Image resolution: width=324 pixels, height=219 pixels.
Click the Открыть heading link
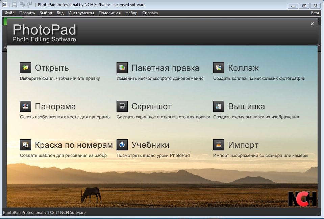tap(52, 68)
